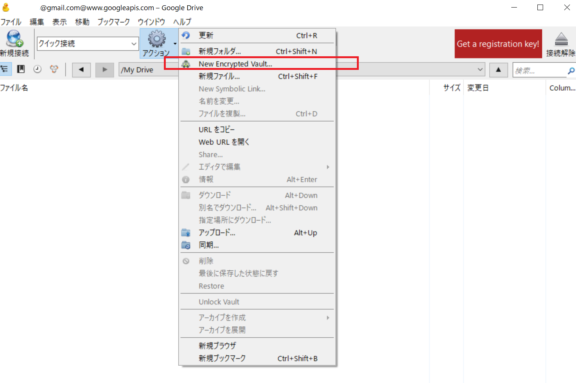Select the browser outline view toggle

coord(5,69)
